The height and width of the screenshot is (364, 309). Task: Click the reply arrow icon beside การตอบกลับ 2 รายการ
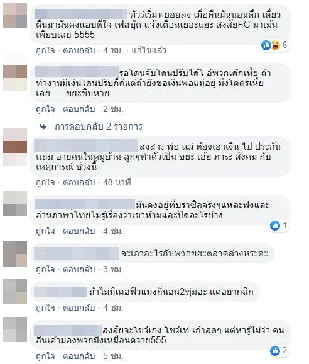tap(43, 127)
